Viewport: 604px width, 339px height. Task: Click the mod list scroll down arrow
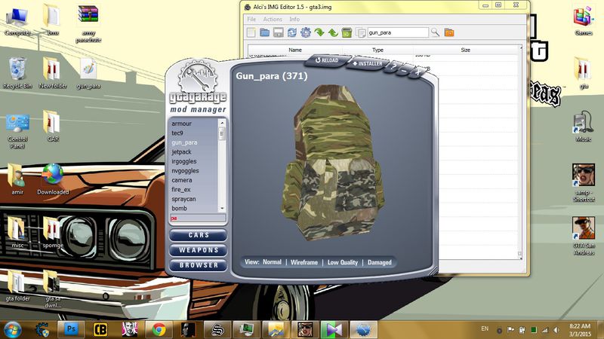tap(222, 209)
